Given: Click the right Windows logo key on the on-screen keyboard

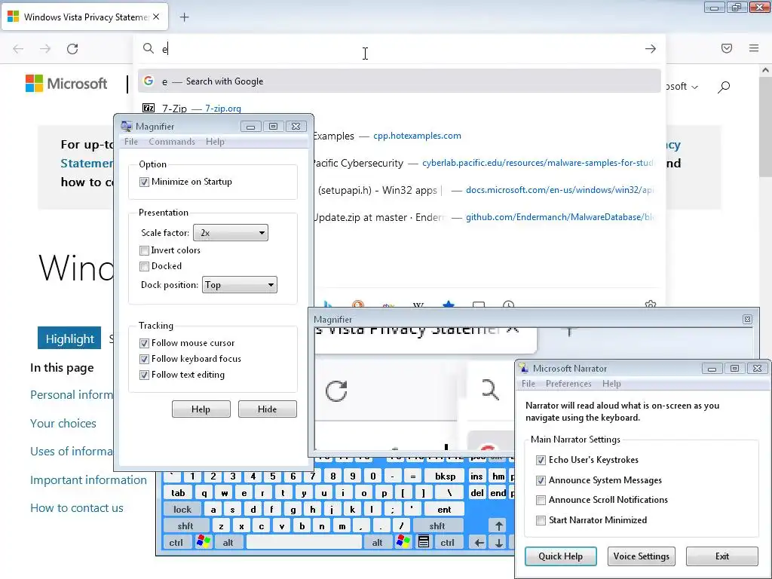Looking at the screenshot, I should (x=403, y=542).
